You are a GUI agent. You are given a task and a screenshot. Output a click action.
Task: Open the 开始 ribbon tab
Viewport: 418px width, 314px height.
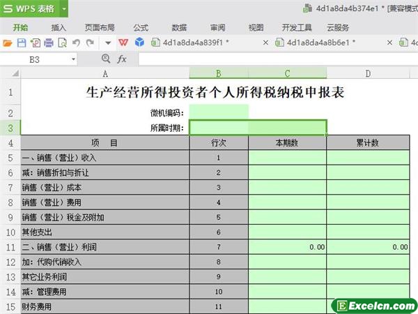(20, 27)
